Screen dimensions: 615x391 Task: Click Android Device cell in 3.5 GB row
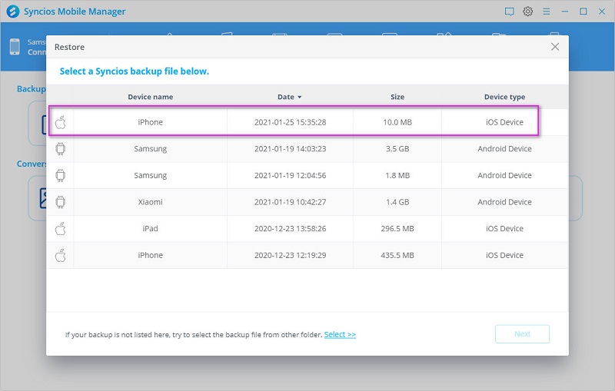coord(504,149)
